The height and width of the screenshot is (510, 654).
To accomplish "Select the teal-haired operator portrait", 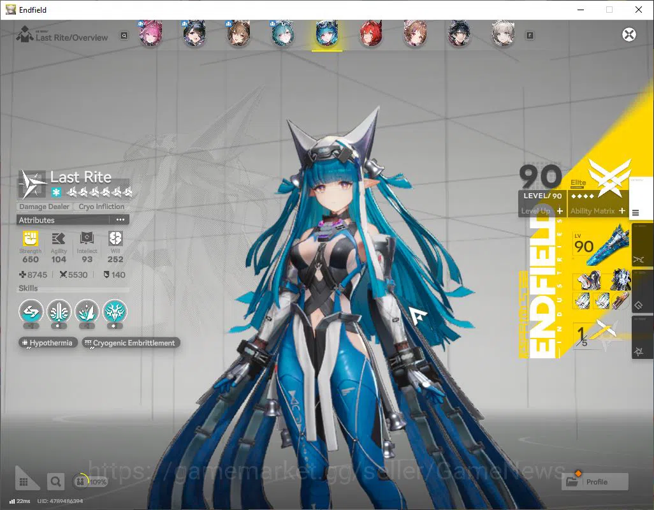I will 283,33.
